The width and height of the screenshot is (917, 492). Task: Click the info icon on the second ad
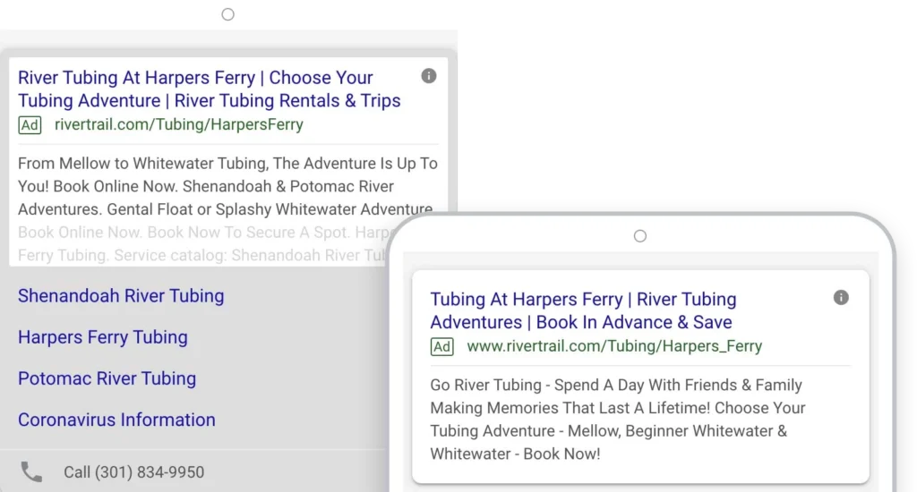click(841, 297)
